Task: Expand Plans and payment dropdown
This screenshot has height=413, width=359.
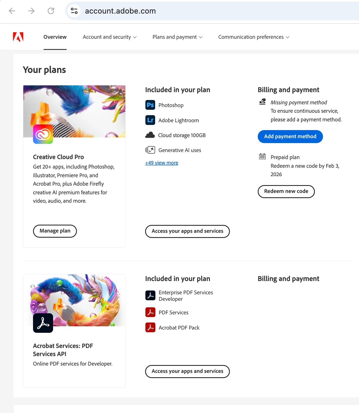Action: click(177, 37)
